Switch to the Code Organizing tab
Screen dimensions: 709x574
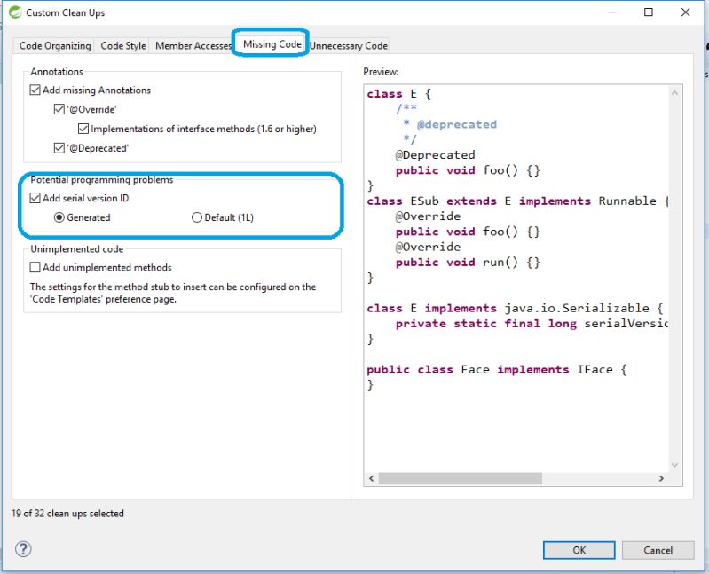[x=55, y=45]
